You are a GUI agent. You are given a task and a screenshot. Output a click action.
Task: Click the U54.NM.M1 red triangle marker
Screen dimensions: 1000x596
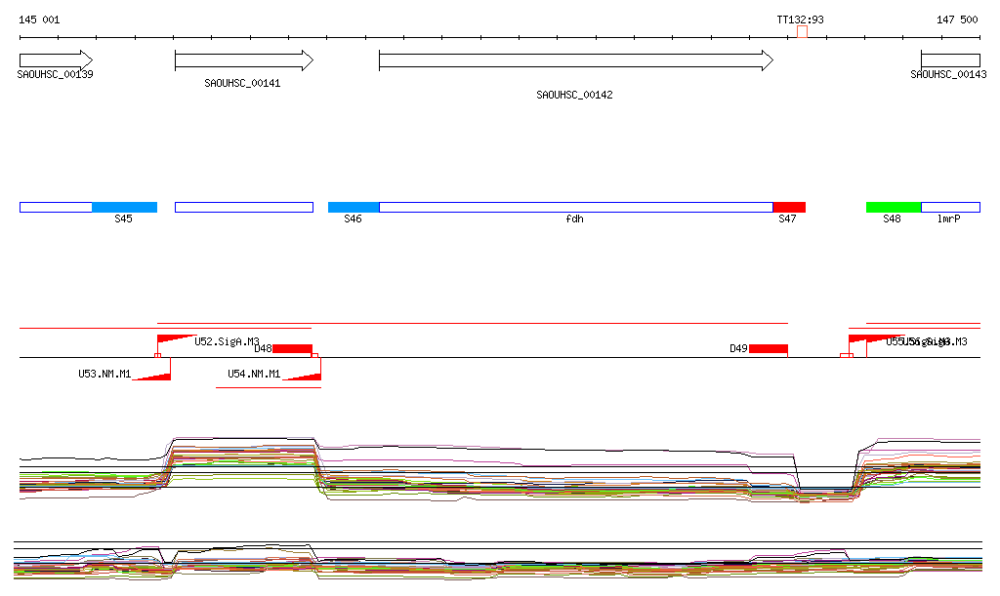(305, 371)
